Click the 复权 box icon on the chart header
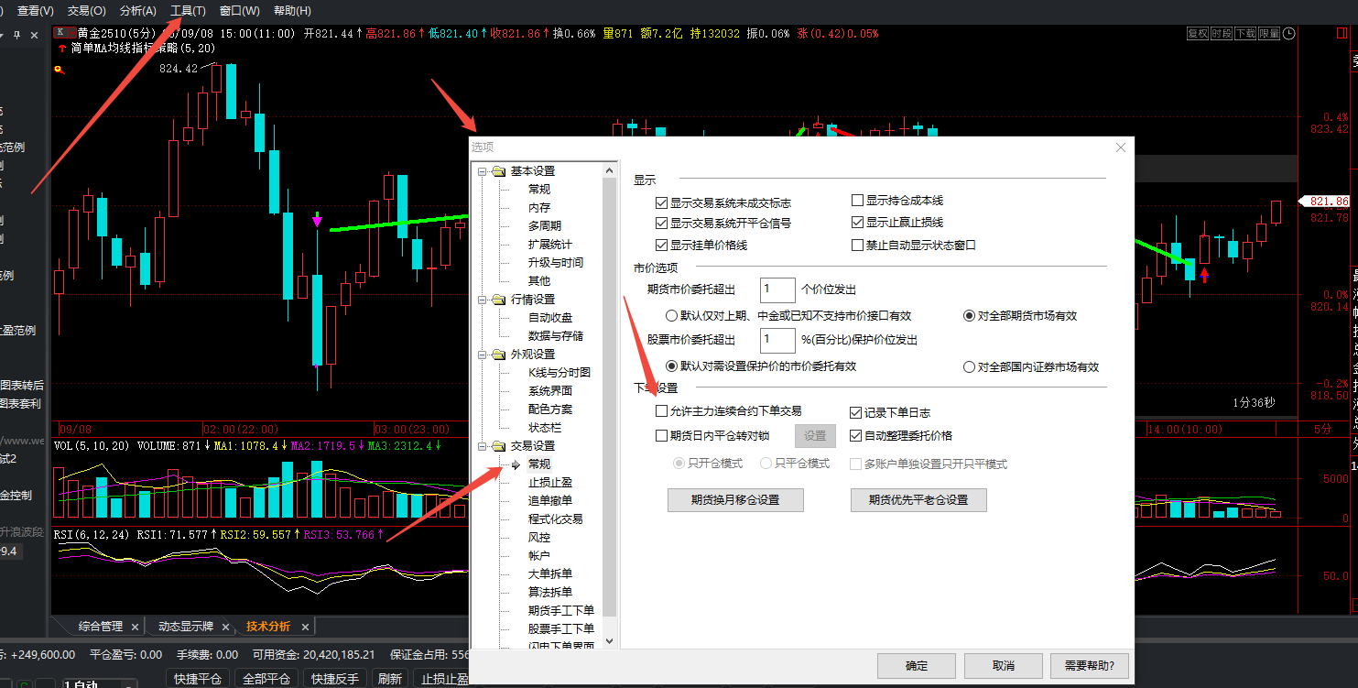The image size is (1358, 688). click(1197, 34)
